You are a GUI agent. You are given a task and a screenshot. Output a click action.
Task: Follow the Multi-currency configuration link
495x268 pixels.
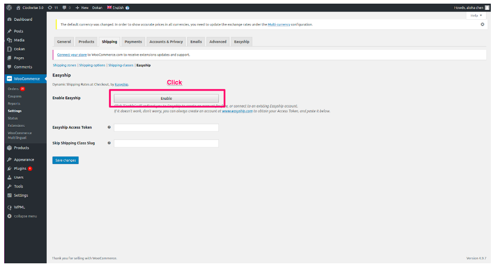point(279,24)
